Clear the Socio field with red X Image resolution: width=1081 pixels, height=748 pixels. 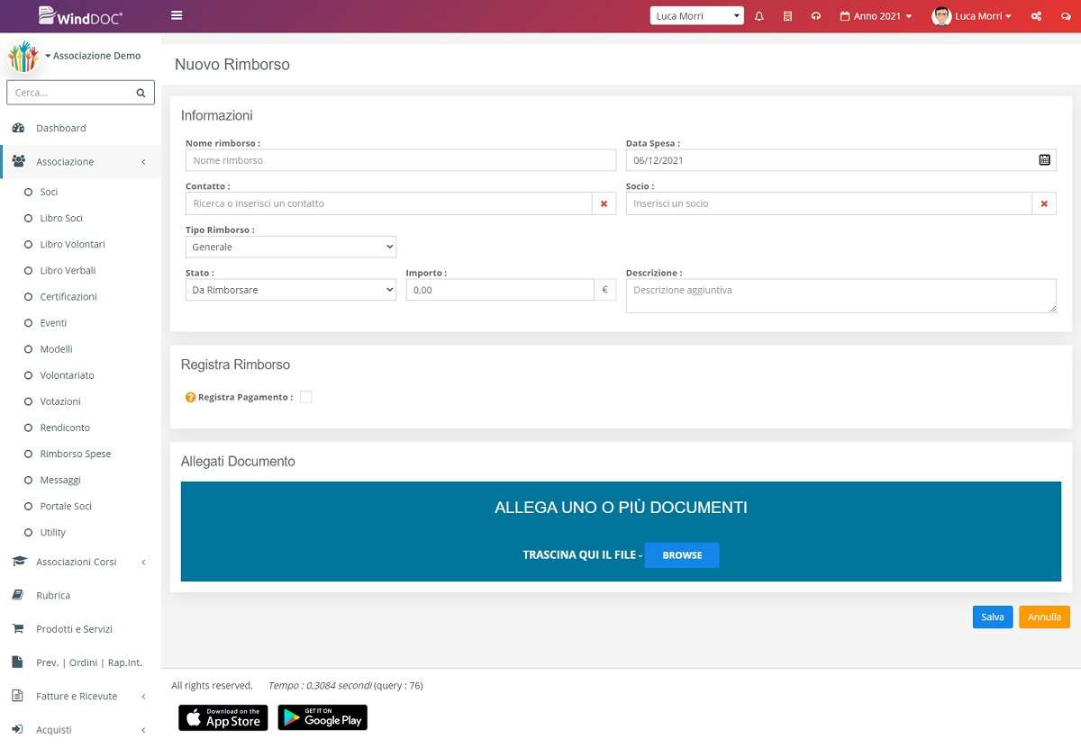(x=1044, y=203)
